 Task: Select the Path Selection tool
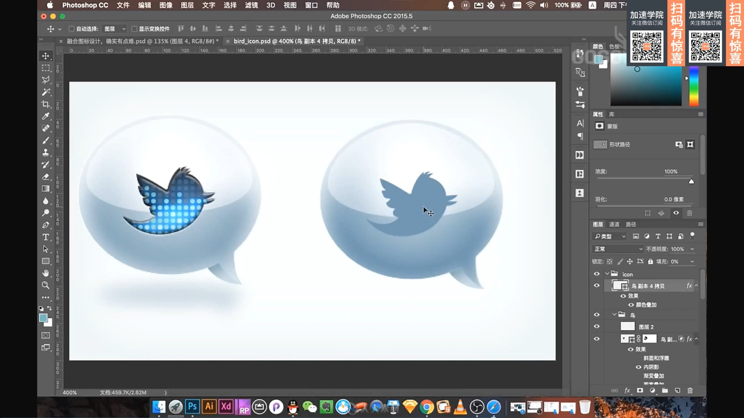(46, 249)
